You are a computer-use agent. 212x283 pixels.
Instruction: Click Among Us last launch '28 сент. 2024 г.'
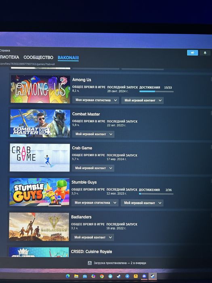[x=118, y=91]
